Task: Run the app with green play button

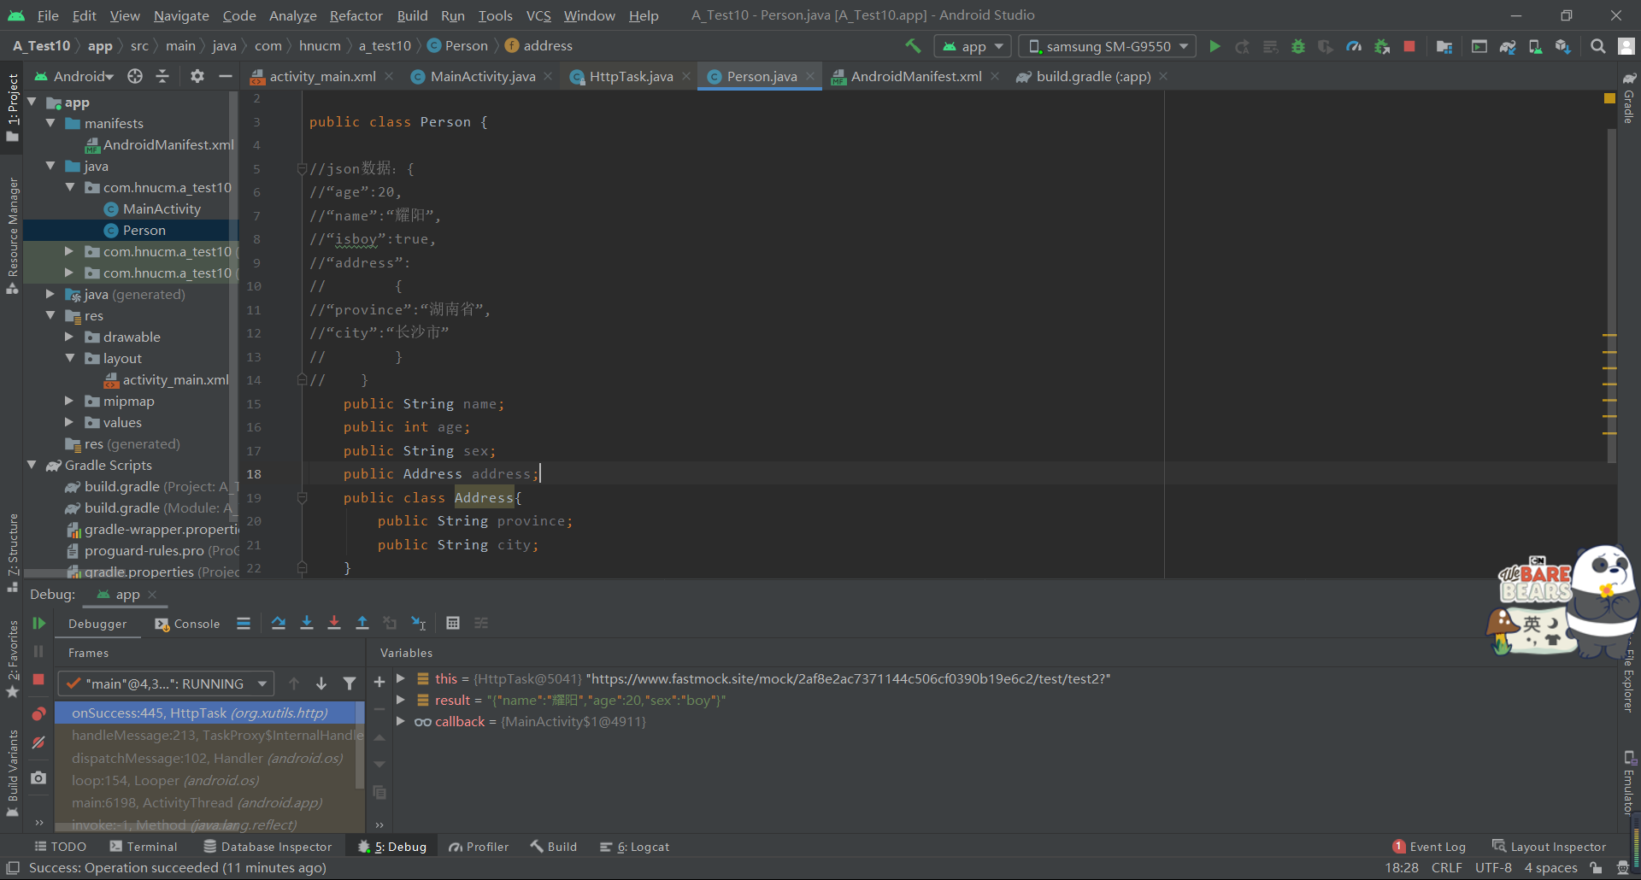Action: (x=1215, y=46)
